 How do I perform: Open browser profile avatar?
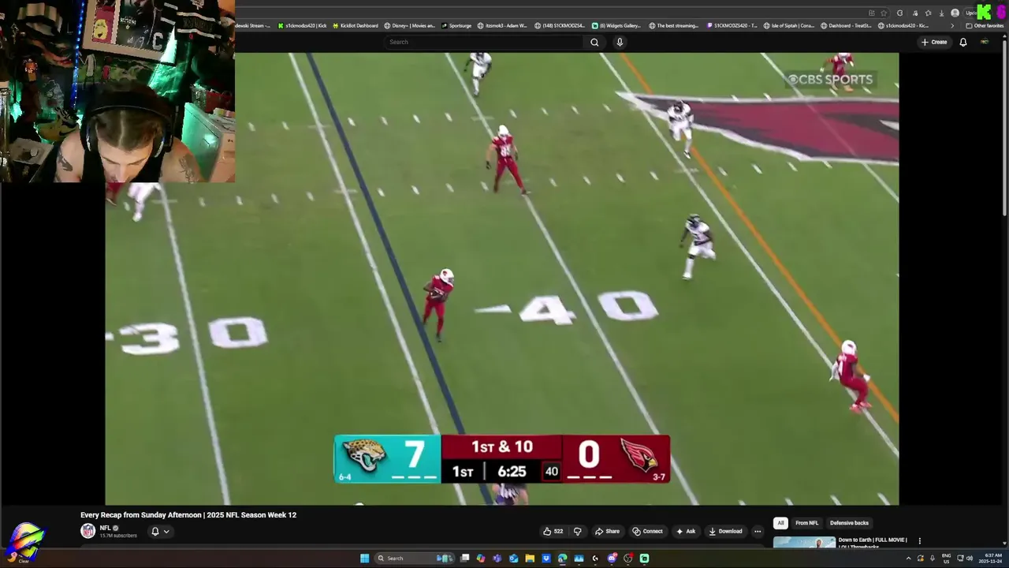pos(955,13)
